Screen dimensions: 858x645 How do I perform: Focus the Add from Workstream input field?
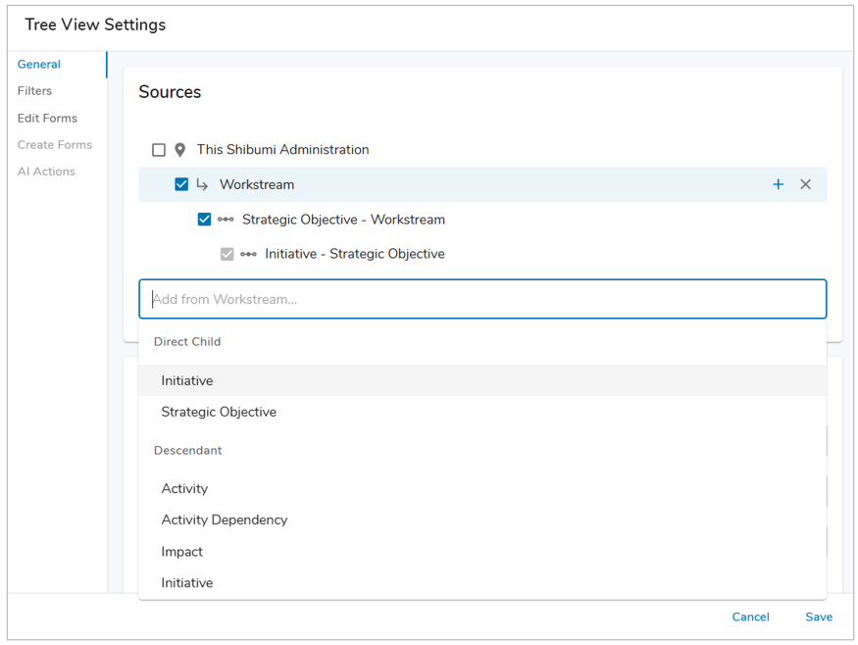[x=482, y=299]
